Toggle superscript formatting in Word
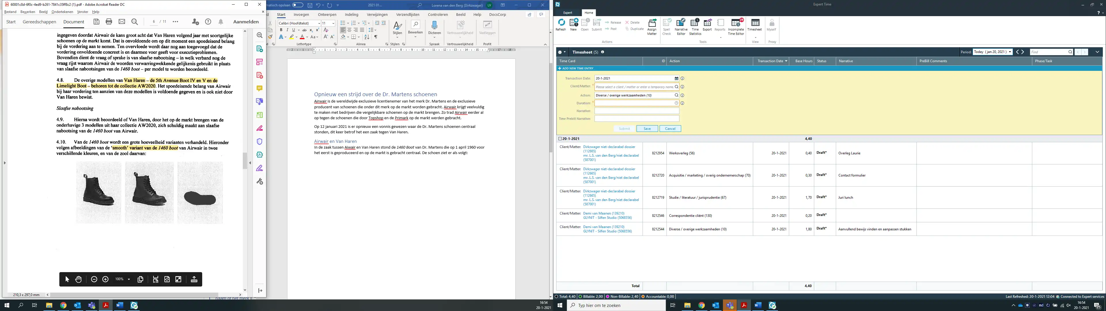The image size is (1106, 311). click(x=317, y=30)
